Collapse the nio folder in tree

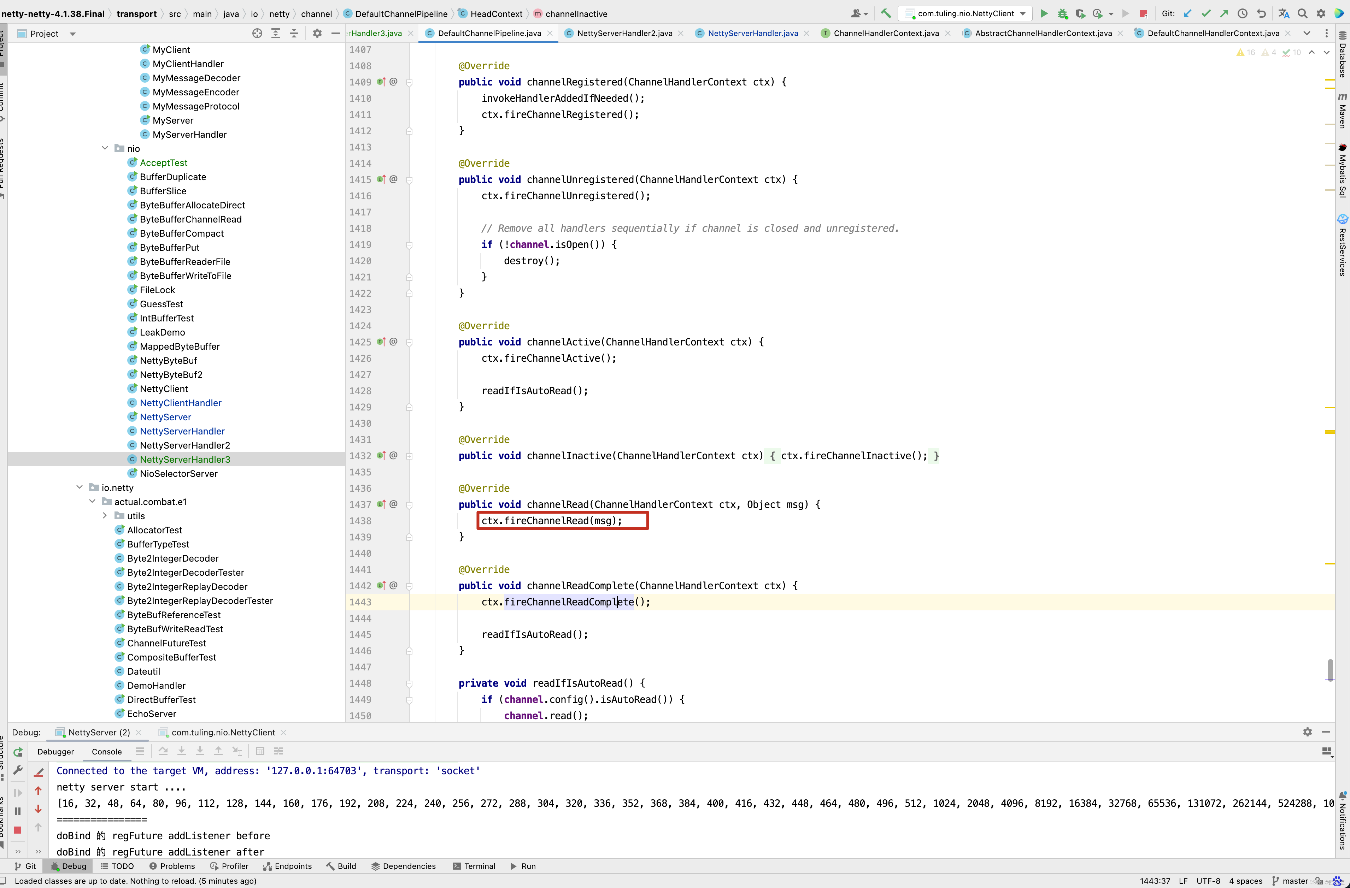tap(105, 148)
